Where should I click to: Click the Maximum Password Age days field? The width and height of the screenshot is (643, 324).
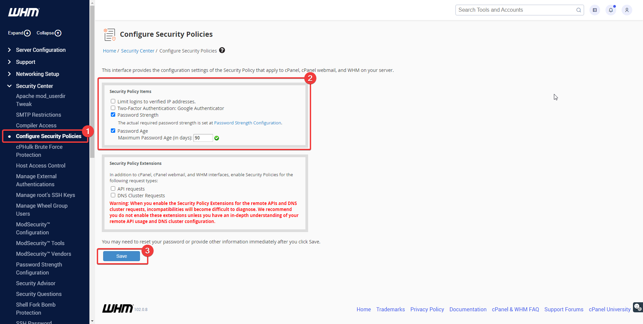[x=203, y=138]
